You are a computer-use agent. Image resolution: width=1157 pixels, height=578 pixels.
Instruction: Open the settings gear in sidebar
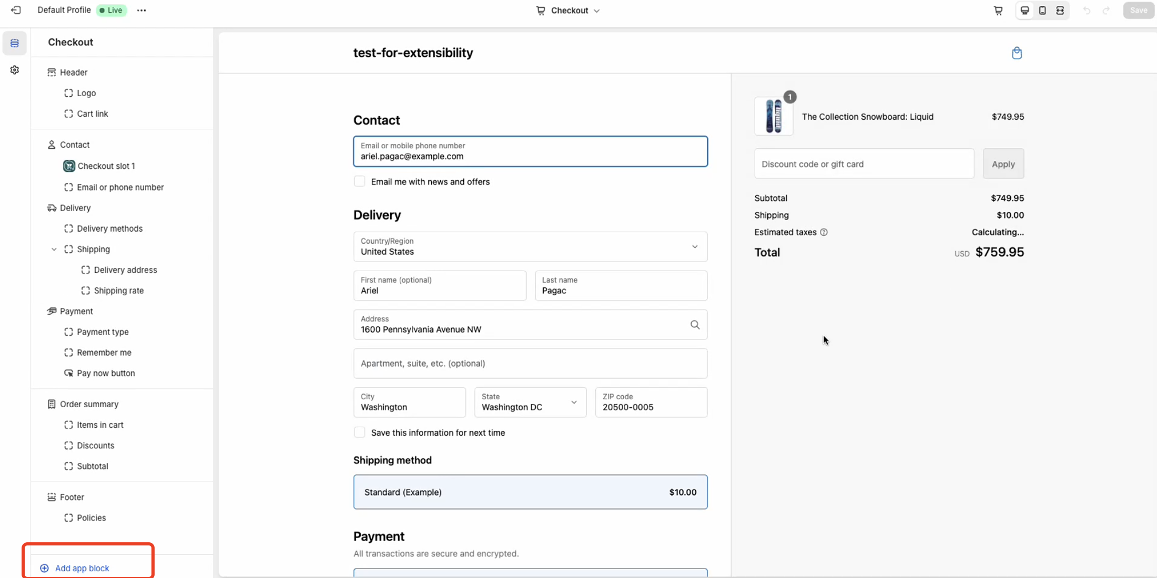[x=15, y=70]
